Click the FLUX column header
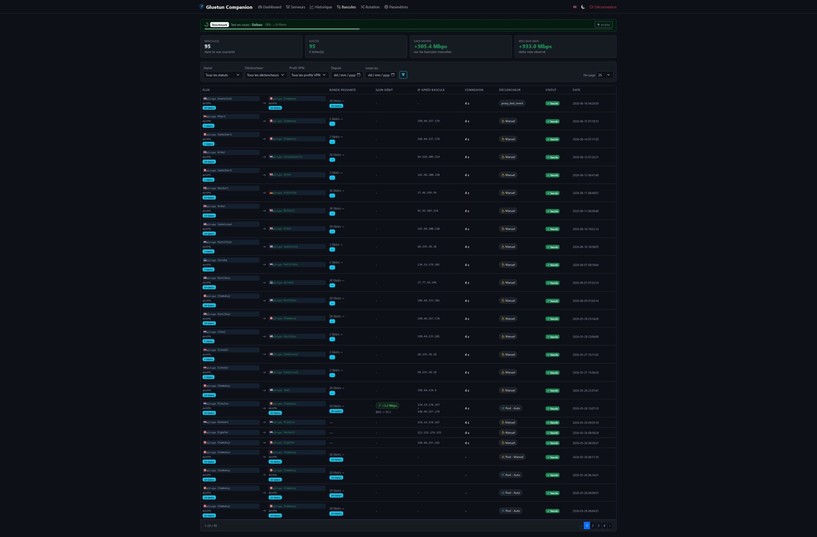Screen dimensions: 817x537 [206, 90]
